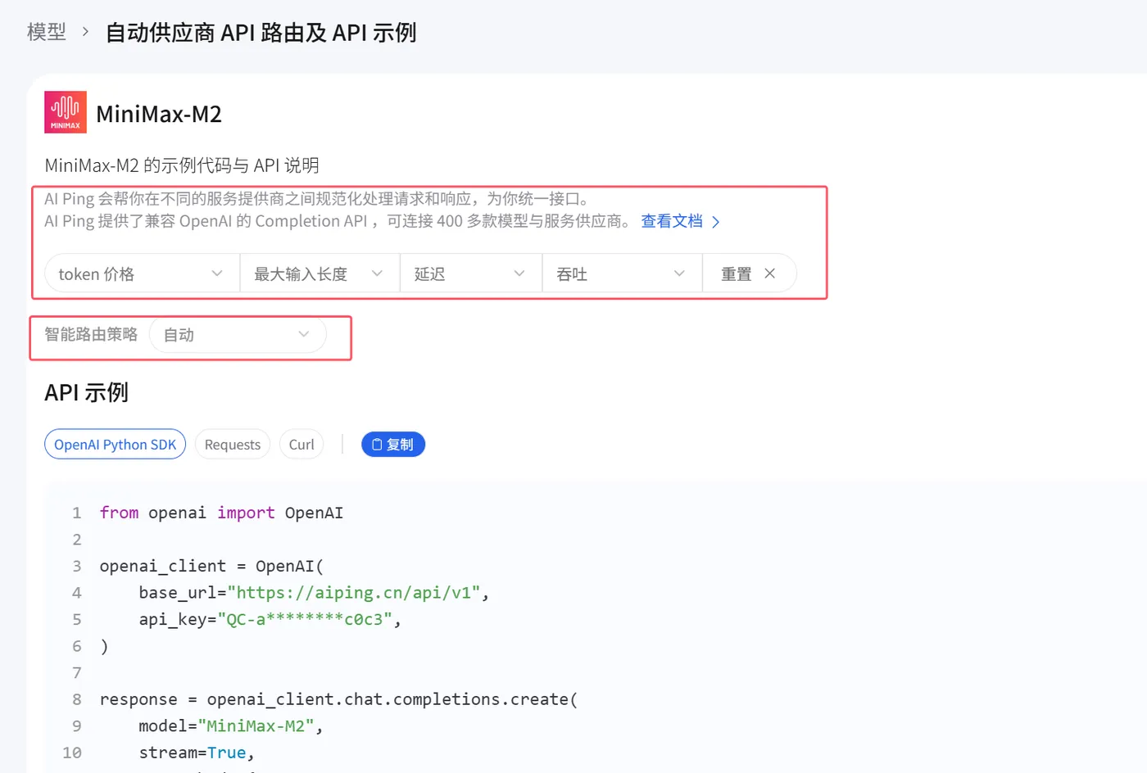Expand the token 价格 dropdown
Screen dimensions: 1147x773
click(142, 273)
